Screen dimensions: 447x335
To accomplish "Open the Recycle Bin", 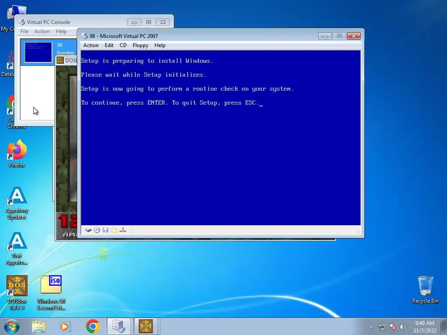I will tap(425, 290).
